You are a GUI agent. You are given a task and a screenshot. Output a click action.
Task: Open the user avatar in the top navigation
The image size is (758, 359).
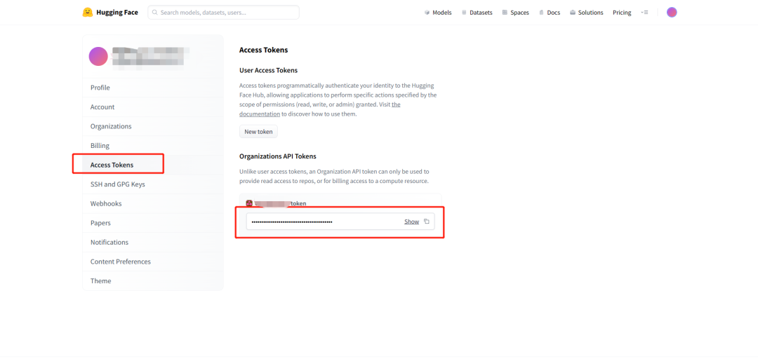pos(672,13)
